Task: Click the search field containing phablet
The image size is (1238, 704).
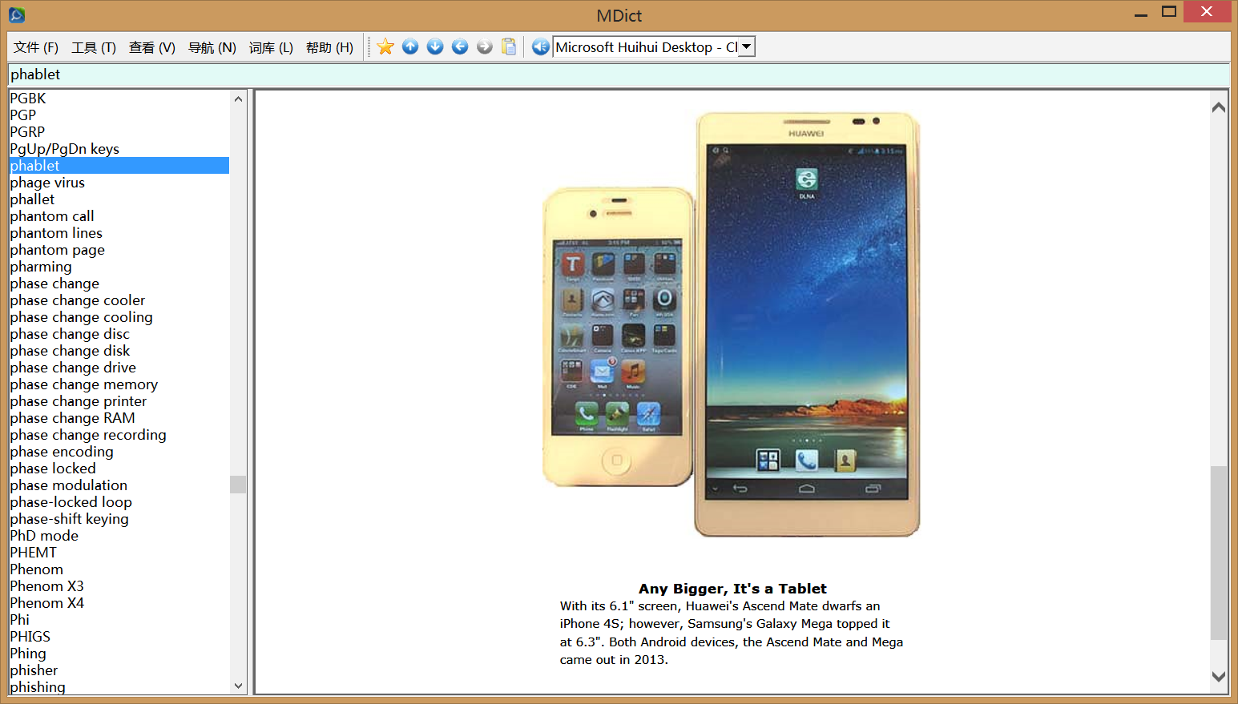Action: 619,74
